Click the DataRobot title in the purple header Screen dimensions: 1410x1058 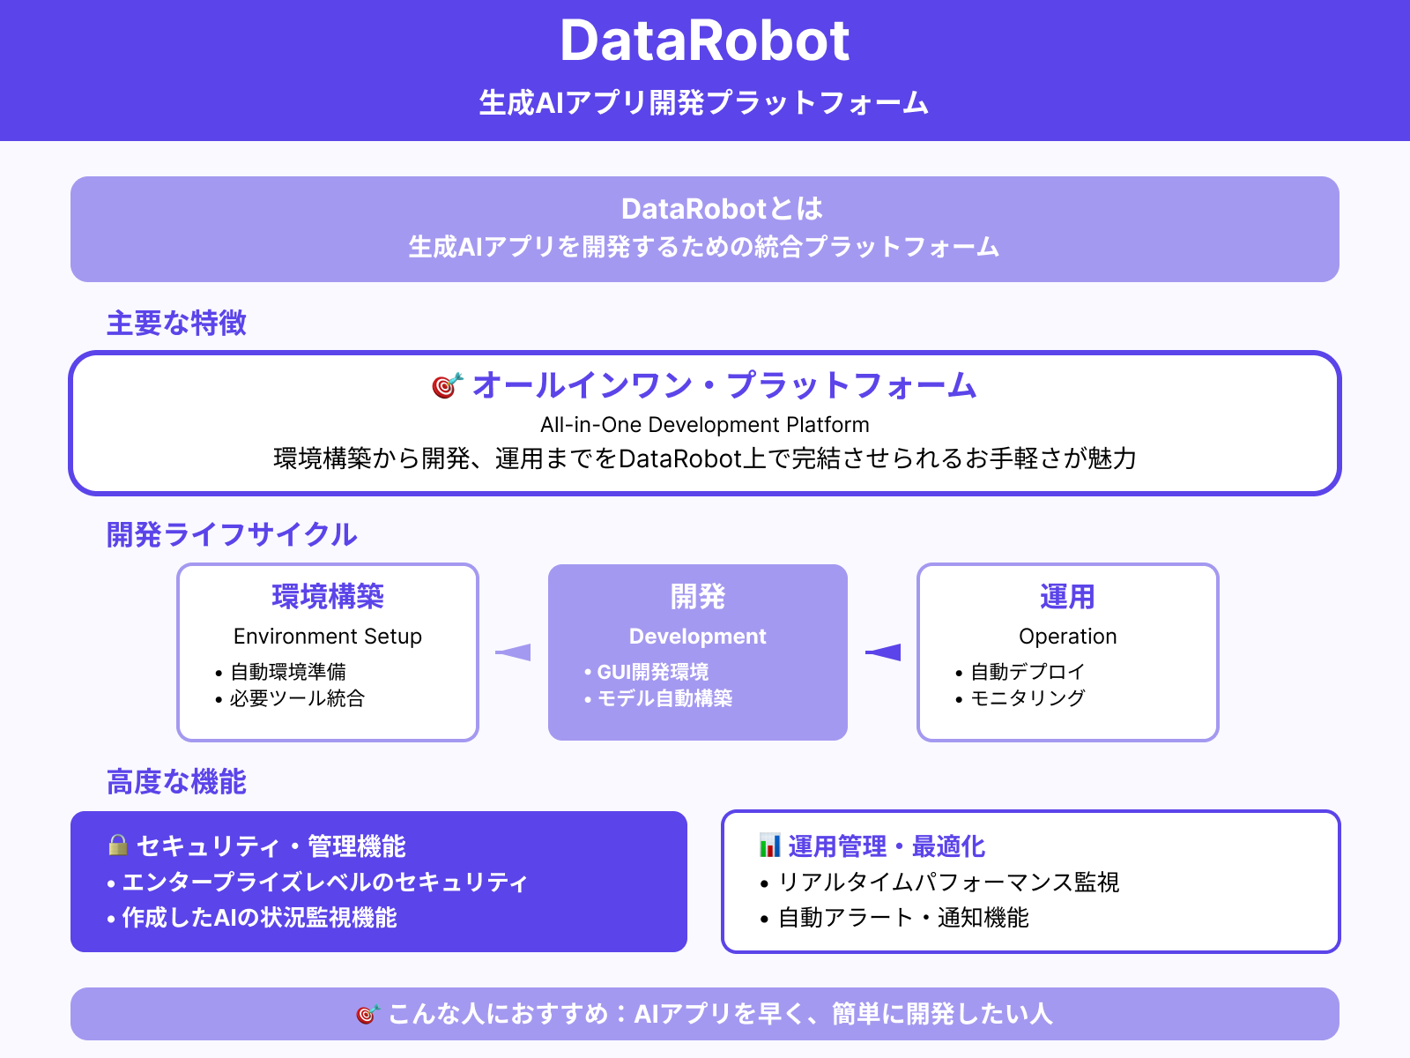coord(705,41)
